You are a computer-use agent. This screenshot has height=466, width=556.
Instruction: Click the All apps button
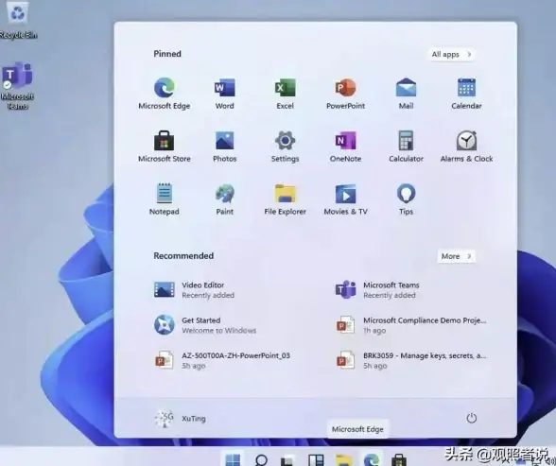451,54
